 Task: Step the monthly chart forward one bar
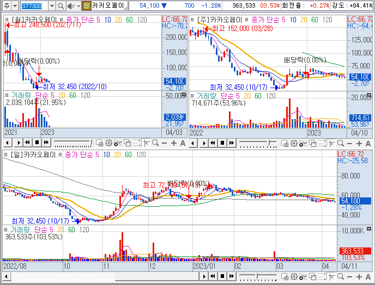tap(19, 143)
